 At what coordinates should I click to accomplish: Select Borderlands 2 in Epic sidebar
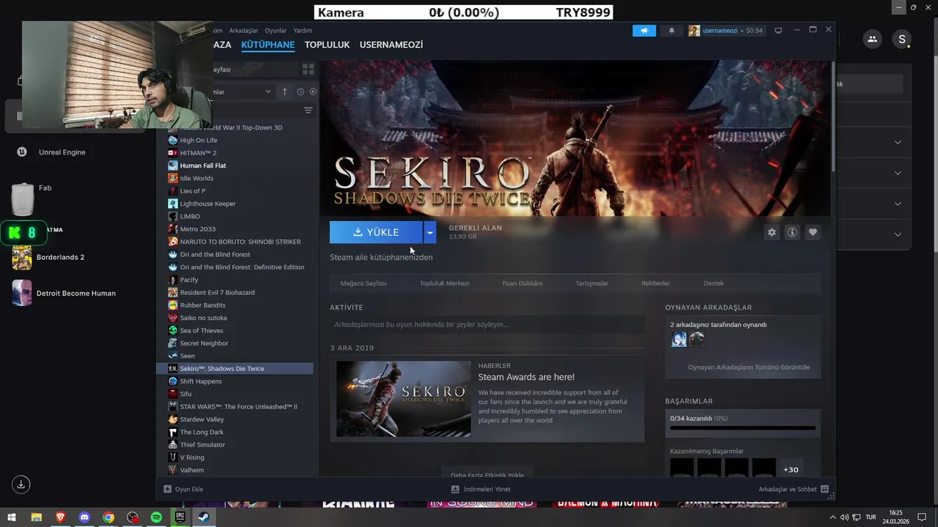click(60, 257)
